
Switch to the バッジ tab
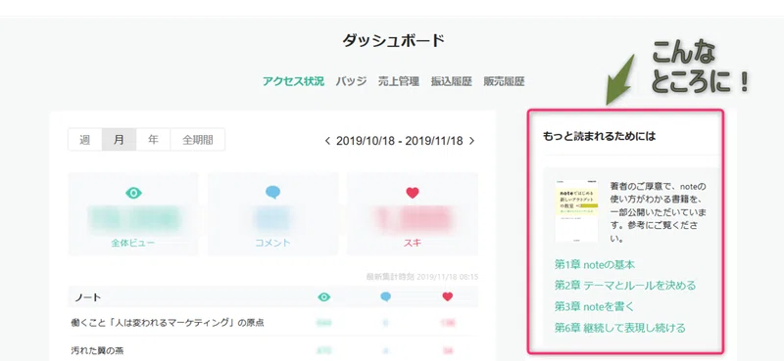coord(352,81)
